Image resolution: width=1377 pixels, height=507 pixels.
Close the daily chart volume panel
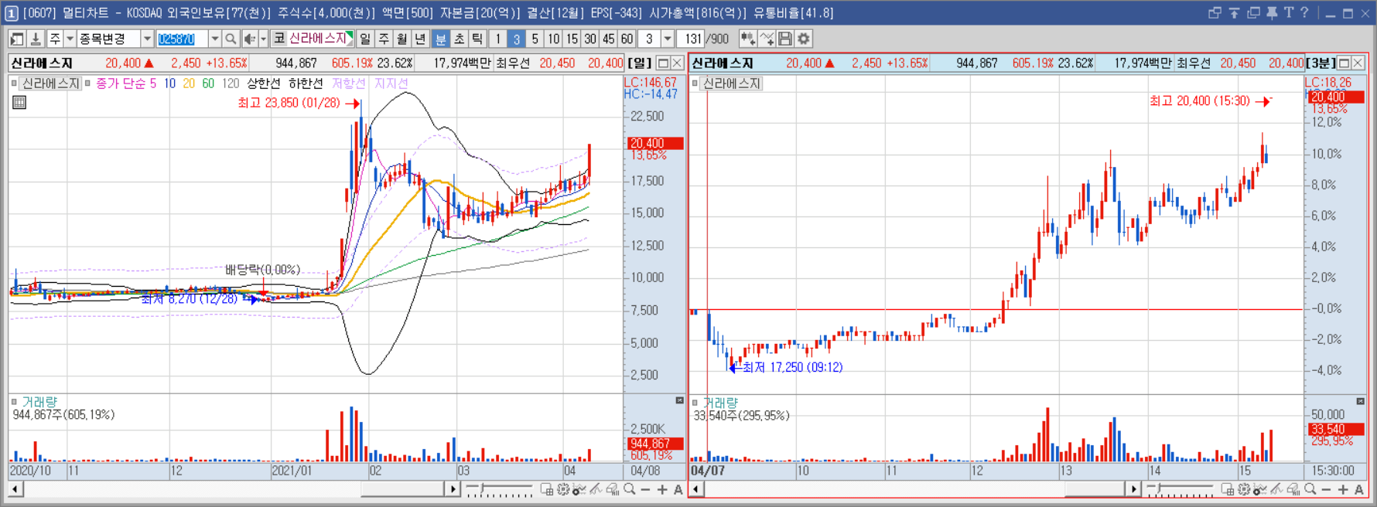pos(679,400)
